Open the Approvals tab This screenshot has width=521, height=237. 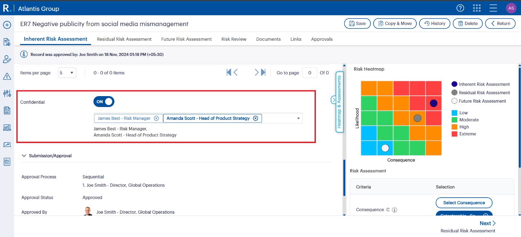pyautogui.click(x=322, y=39)
